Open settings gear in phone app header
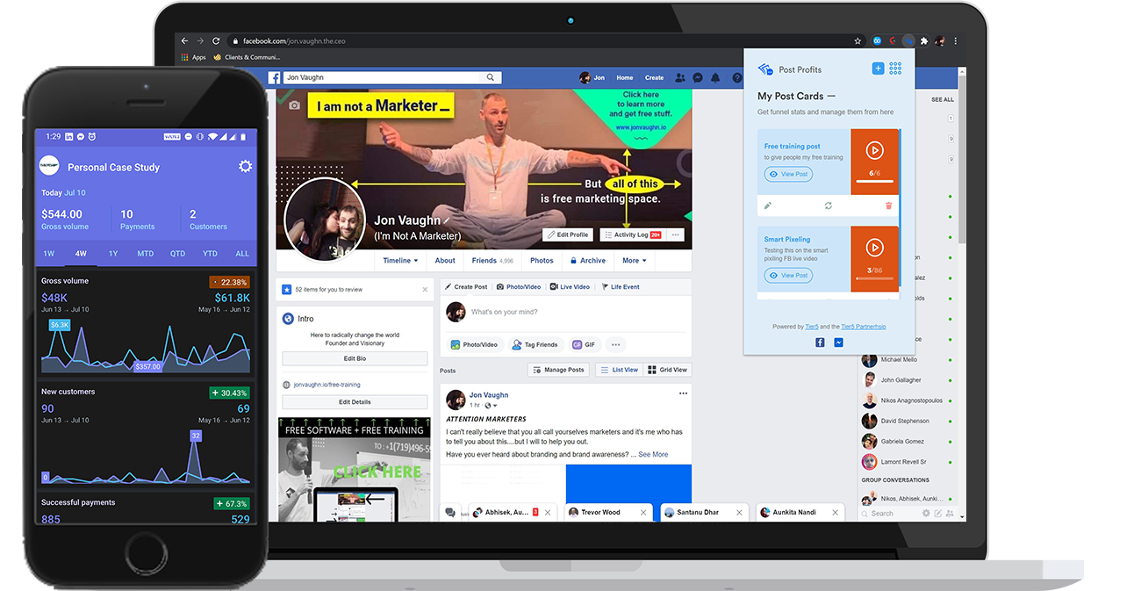This screenshot has height=591, width=1141. click(245, 167)
